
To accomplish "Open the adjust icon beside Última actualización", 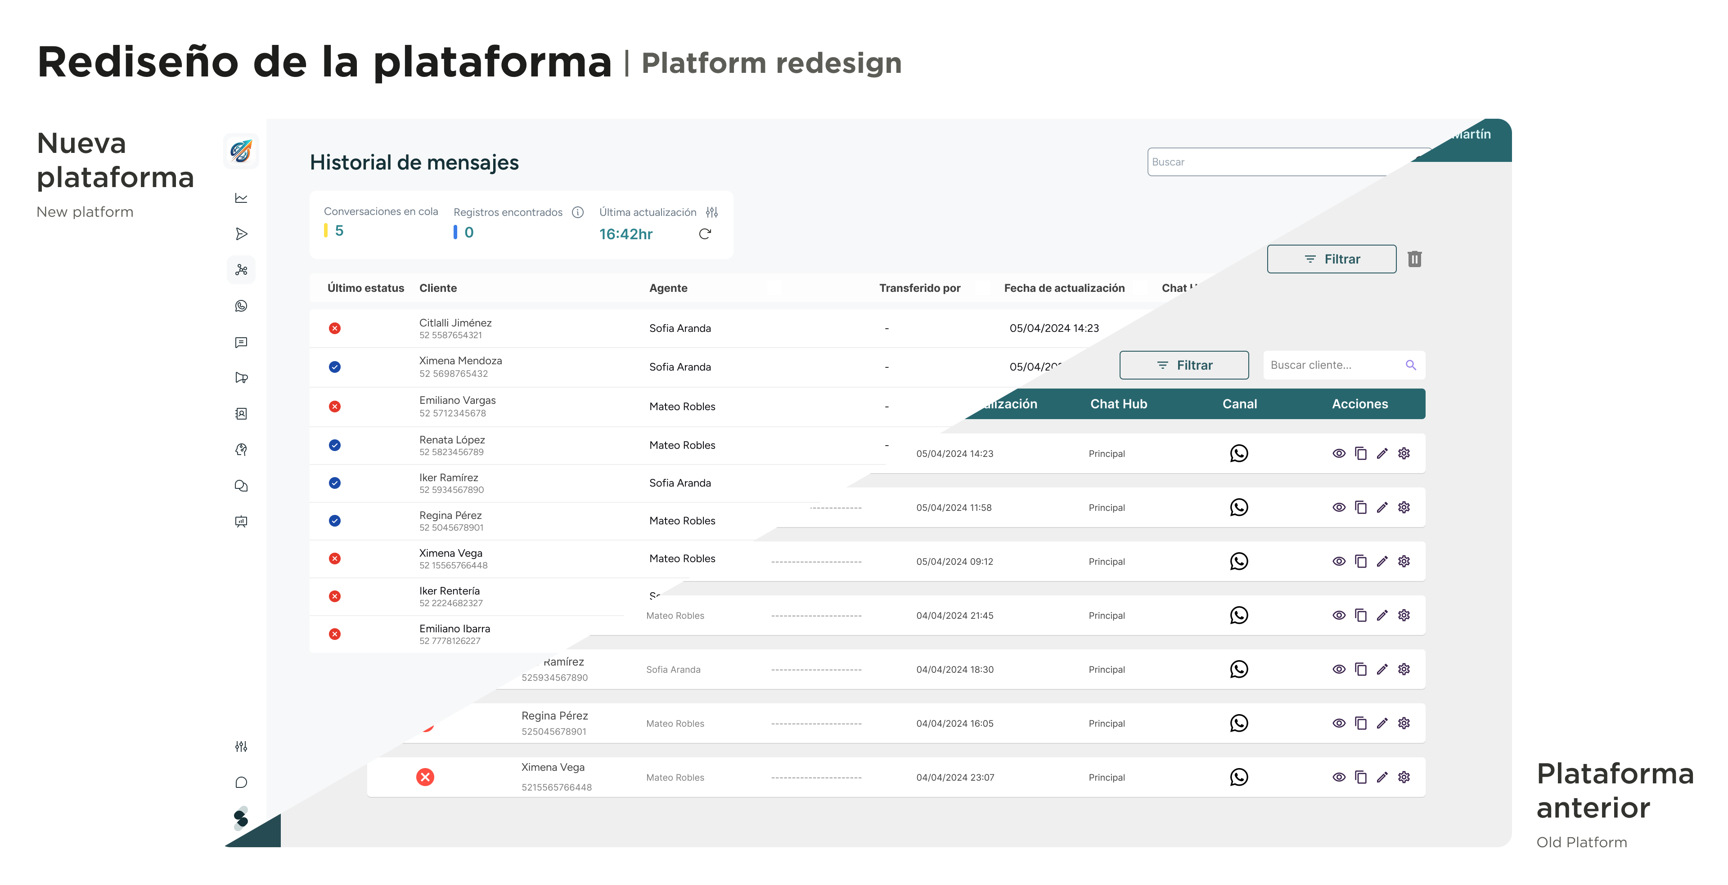I will pyautogui.click(x=712, y=212).
